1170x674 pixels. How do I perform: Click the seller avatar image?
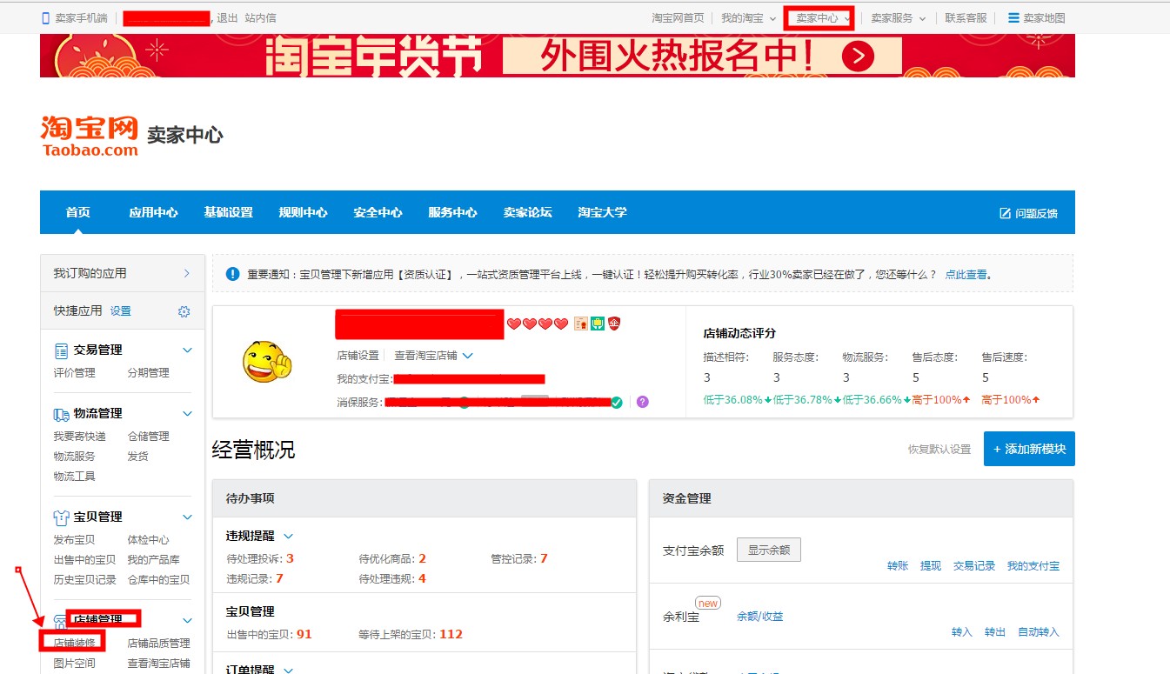tap(265, 360)
